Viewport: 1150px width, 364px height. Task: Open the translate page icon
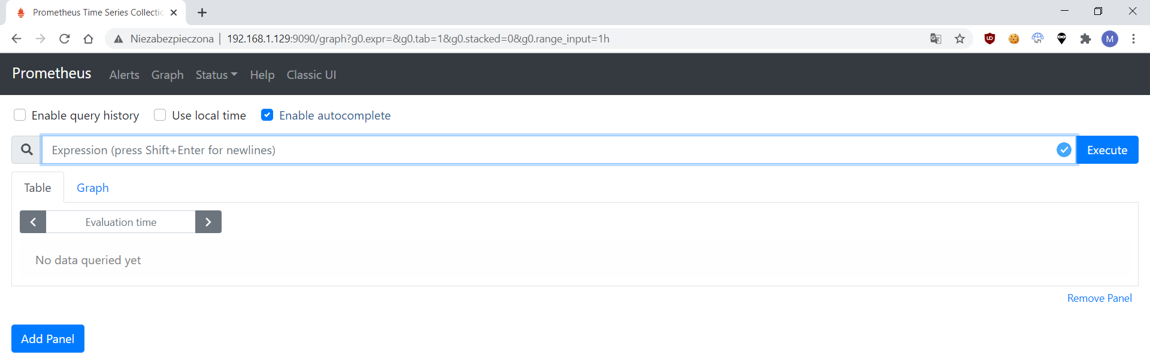[936, 39]
